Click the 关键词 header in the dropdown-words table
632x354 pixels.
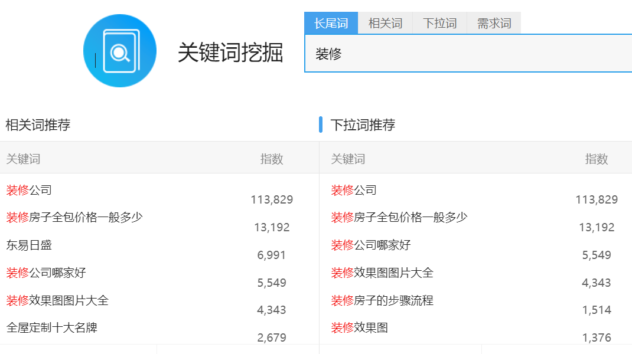pyautogui.click(x=348, y=159)
